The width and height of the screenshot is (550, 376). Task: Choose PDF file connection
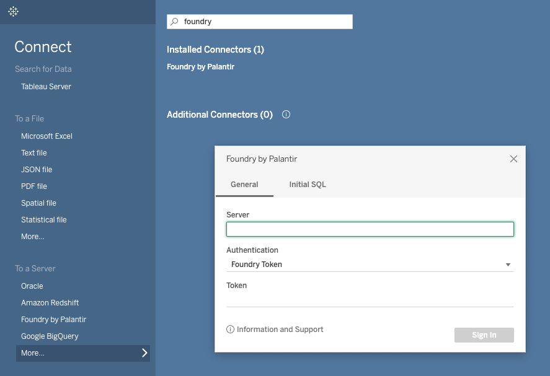coord(34,186)
